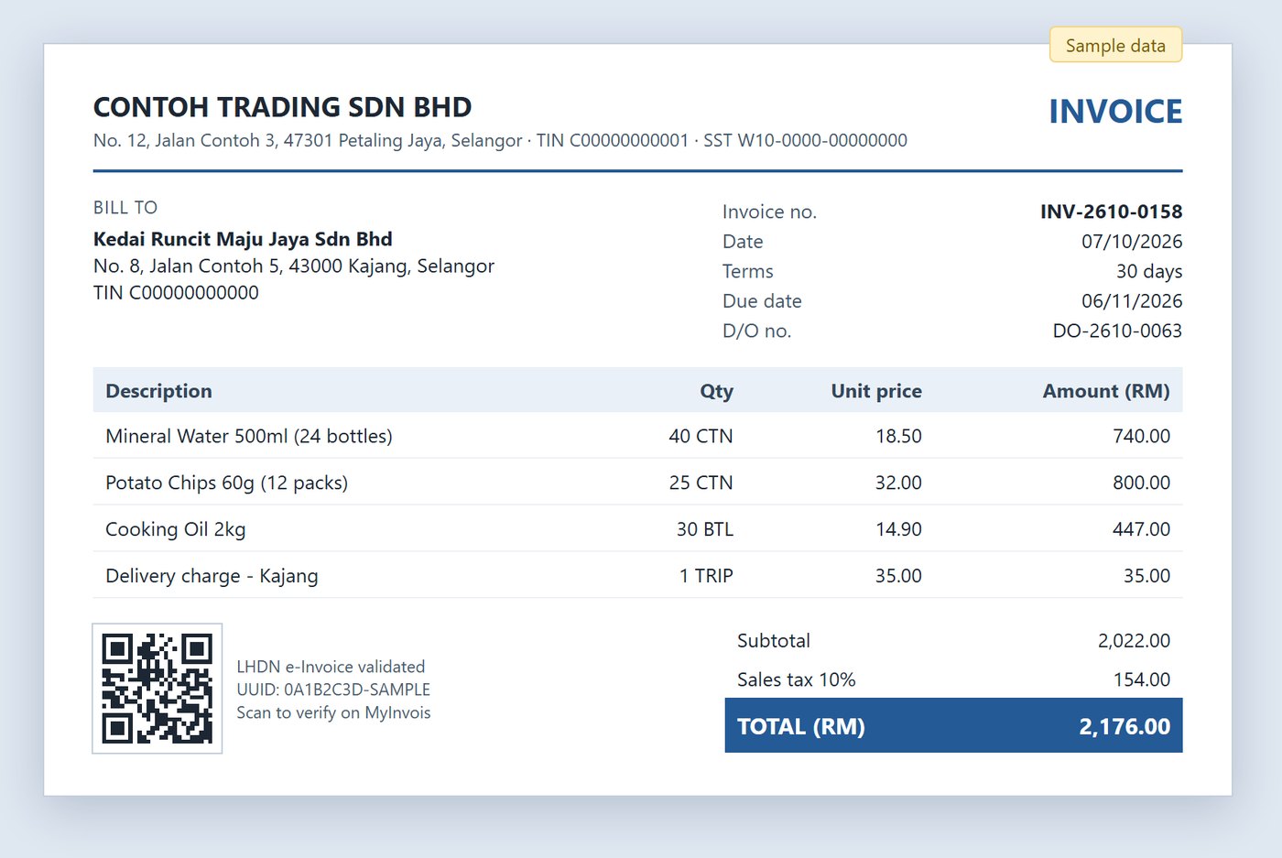Click the invoice date 07/10/2026
Screen dimensions: 1282x858
(1132, 242)
